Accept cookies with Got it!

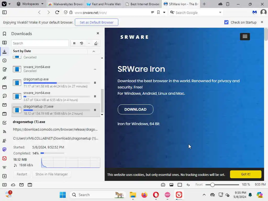pyautogui.click(x=245, y=174)
